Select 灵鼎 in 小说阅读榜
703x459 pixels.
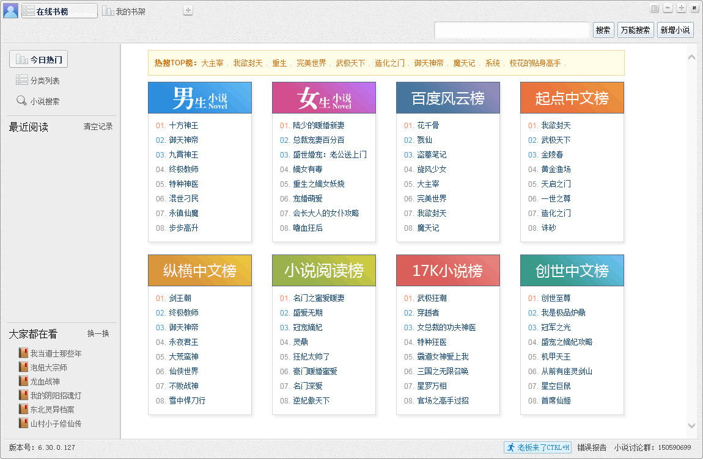click(x=300, y=342)
